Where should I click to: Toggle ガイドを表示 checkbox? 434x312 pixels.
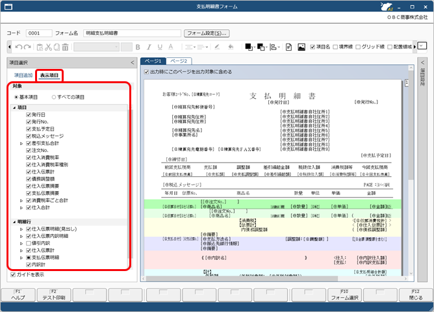[13, 275]
